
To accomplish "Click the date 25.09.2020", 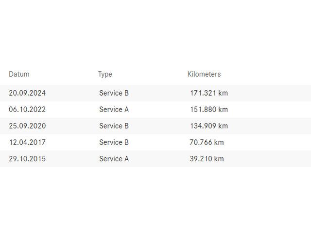I will [27, 126].
